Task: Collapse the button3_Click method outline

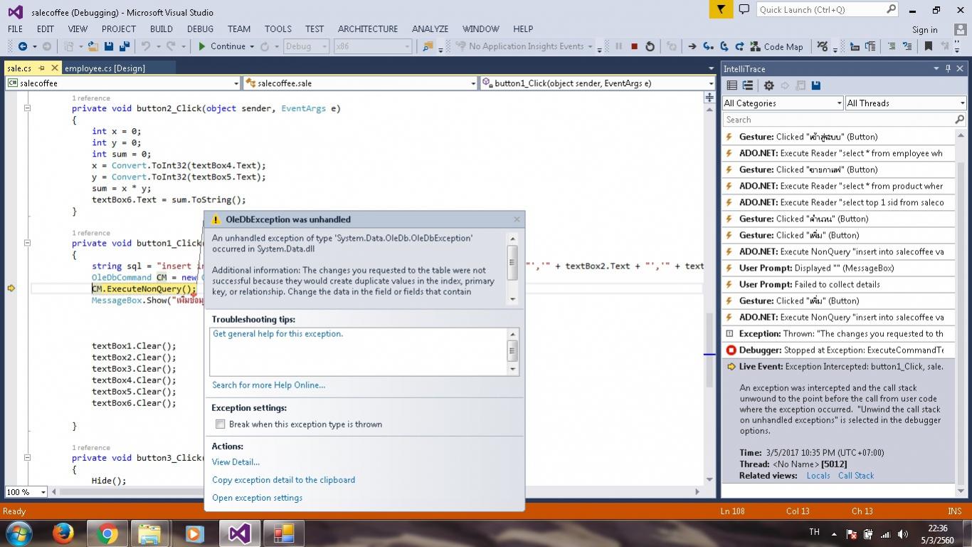Action: point(27,458)
